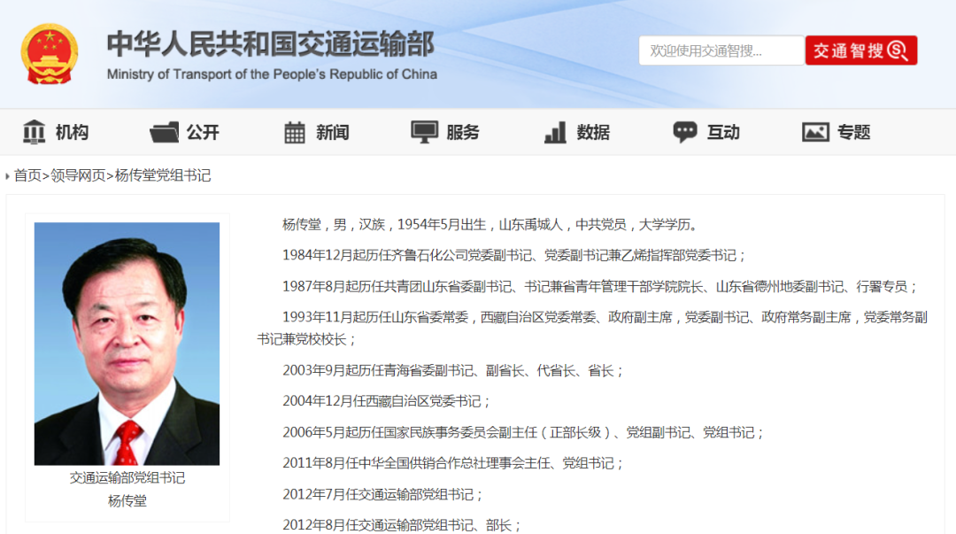The height and width of the screenshot is (534, 956).
Task: Open the 领导网页 breadcrumb link
Action: click(78, 175)
